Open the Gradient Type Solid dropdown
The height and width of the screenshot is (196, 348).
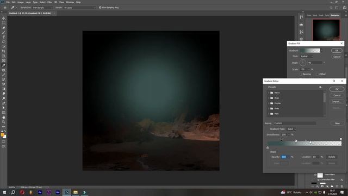tap(291, 129)
